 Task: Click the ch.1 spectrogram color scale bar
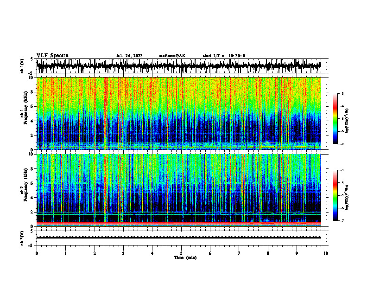pyautogui.click(x=335, y=119)
